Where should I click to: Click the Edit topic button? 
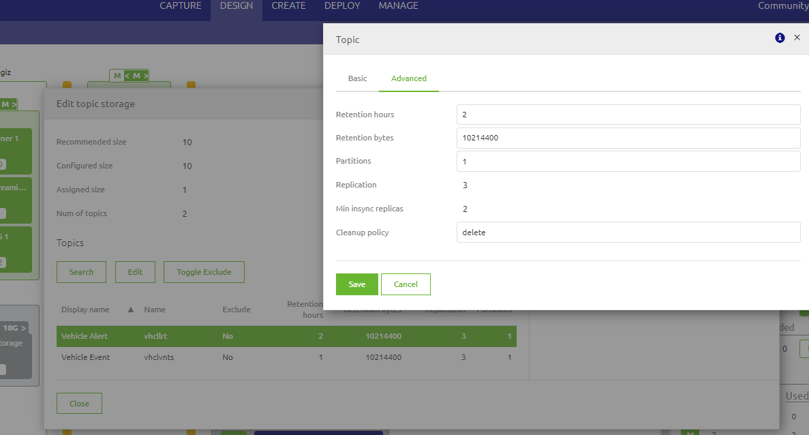[x=135, y=272]
